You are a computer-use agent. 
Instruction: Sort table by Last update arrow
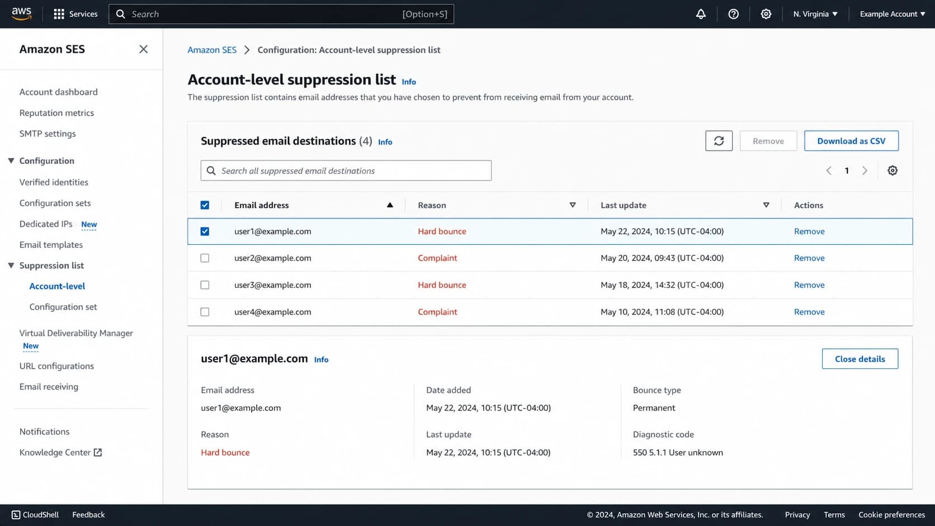point(766,205)
